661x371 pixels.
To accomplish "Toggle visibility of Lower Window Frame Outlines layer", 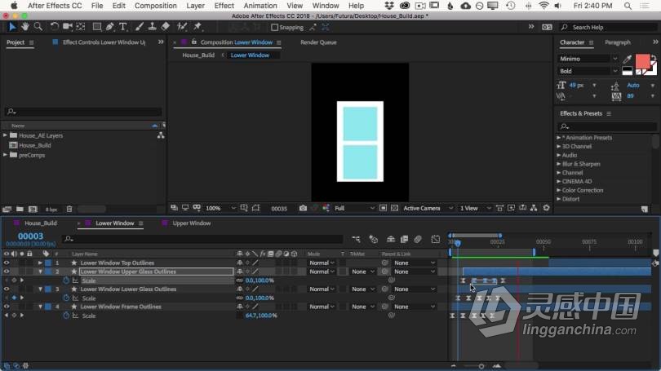I will 7,307.
